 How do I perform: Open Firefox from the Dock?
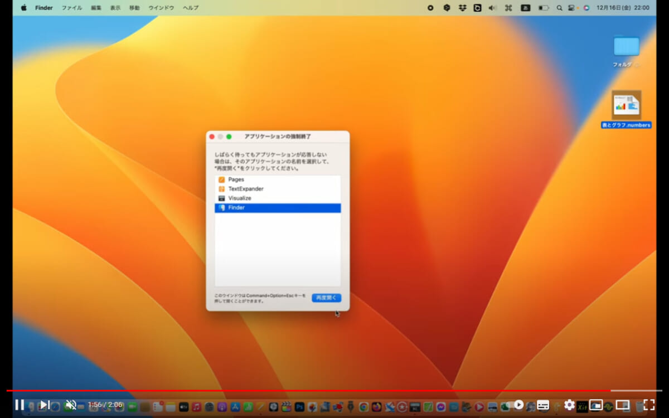pyautogui.click(x=376, y=407)
